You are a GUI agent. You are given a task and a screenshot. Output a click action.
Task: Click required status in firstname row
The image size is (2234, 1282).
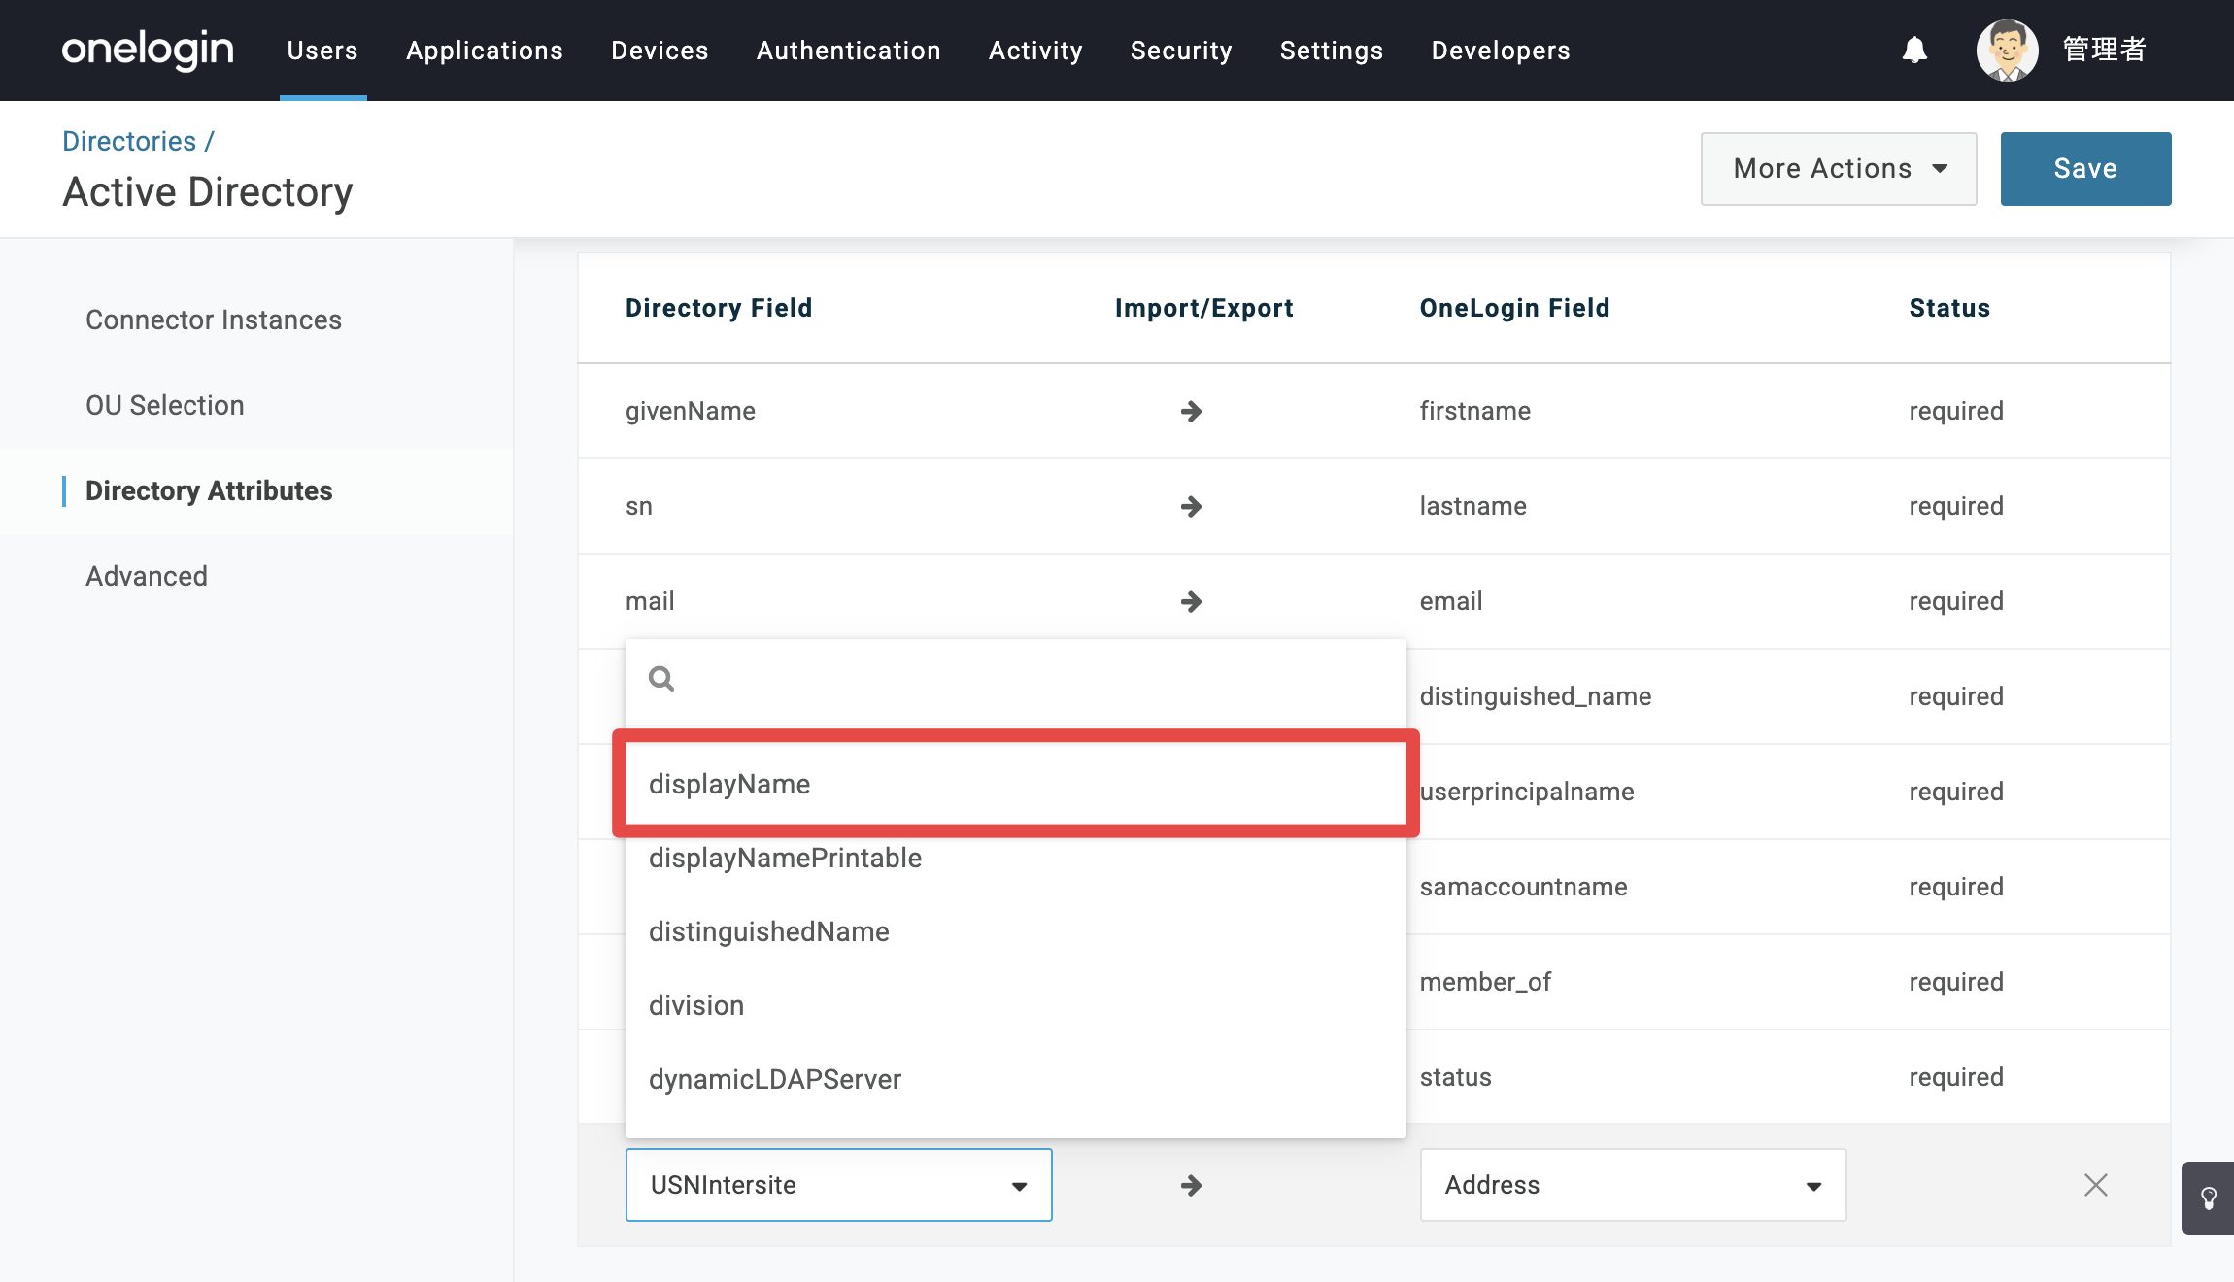pos(1956,411)
